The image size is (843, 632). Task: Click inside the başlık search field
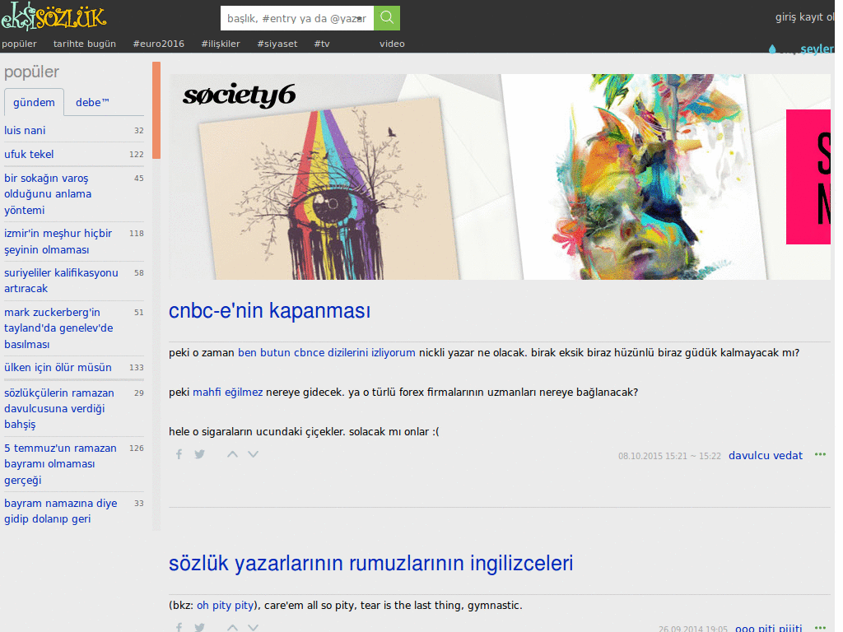[296, 16]
